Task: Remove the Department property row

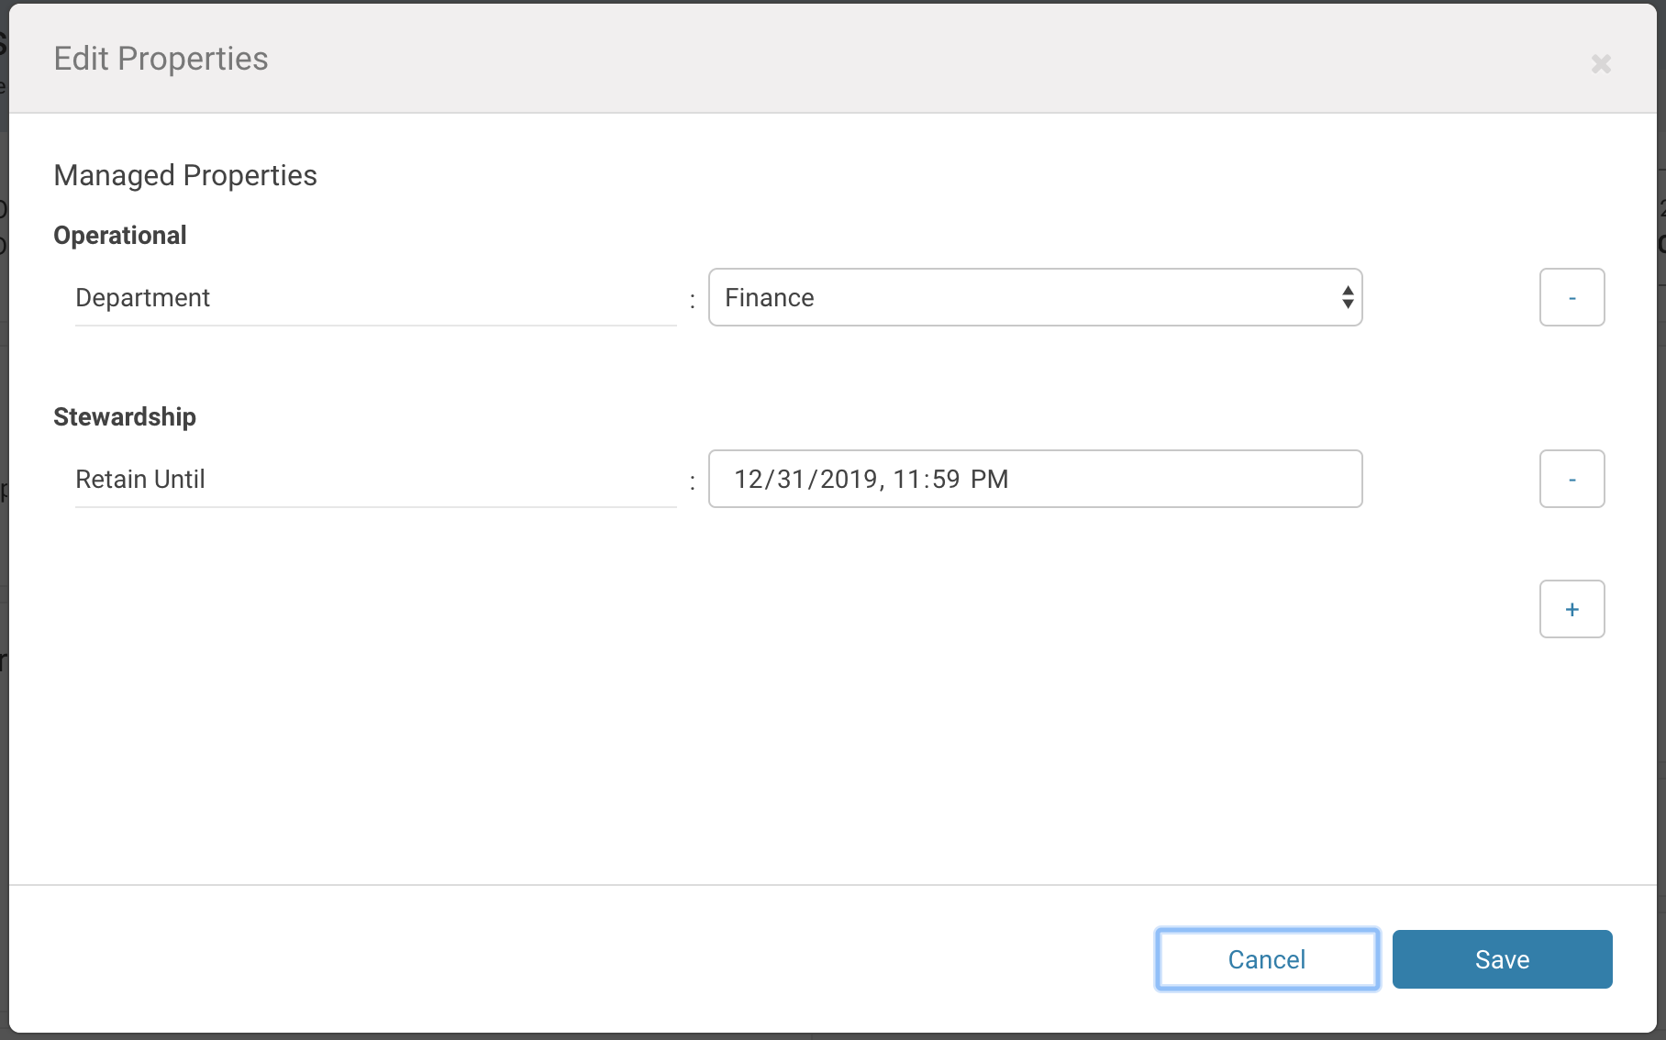Action: click(1572, 297)
